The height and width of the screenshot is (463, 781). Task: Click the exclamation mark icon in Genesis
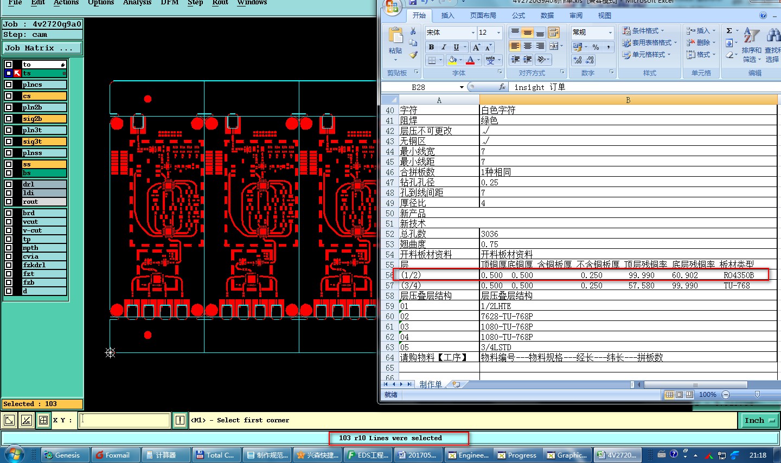[x=180, y=420]
